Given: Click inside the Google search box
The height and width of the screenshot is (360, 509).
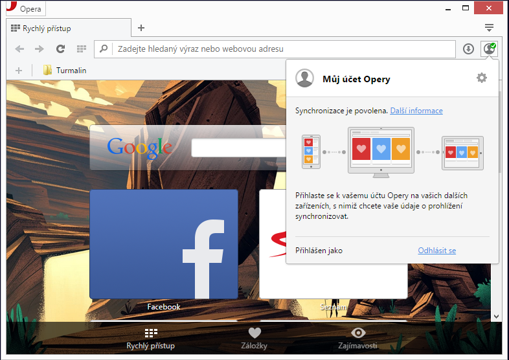Looking at the screenshot, I should (x=238, y=148).
